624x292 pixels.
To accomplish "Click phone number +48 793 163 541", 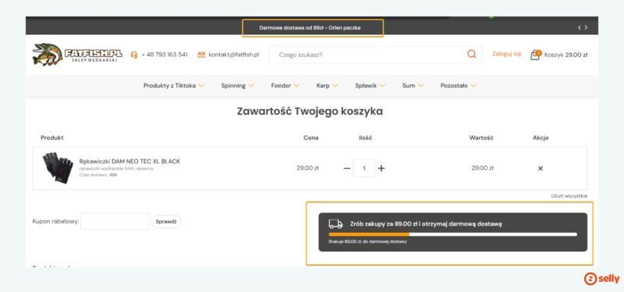I will pos(165,55).
